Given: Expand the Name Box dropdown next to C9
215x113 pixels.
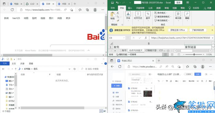Looking at the screenshot, I should coord(124,38).
